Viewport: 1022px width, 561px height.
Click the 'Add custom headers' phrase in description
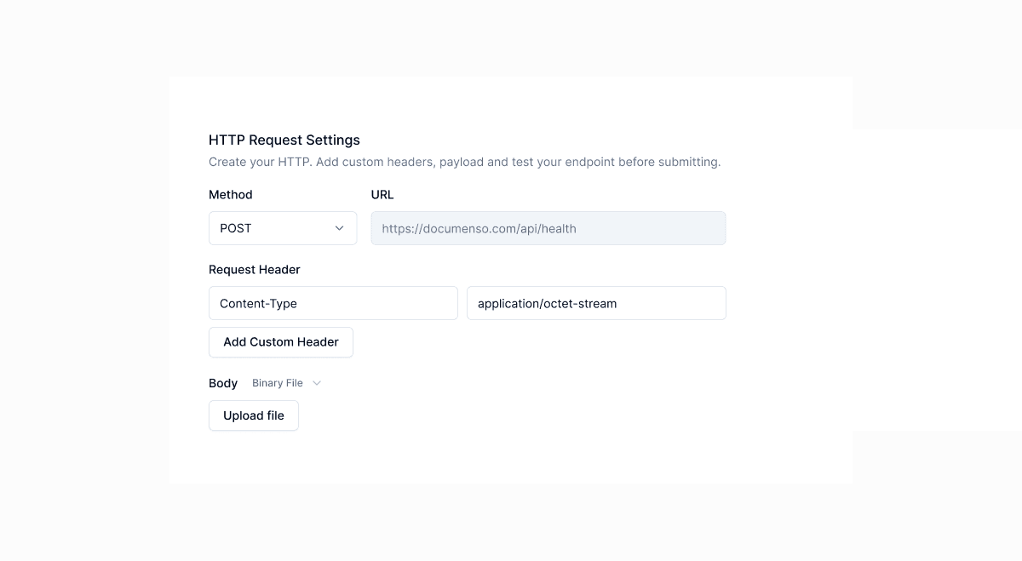376,162
